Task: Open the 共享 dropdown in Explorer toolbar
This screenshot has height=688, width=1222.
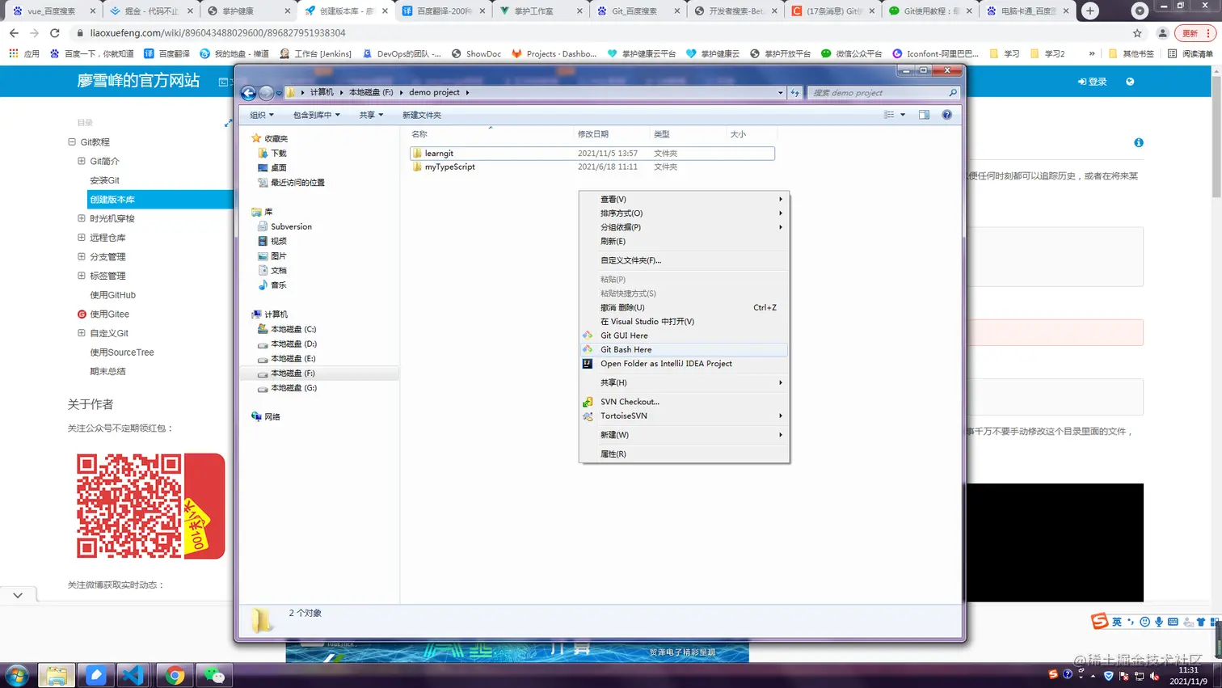Action: point(371,115)
